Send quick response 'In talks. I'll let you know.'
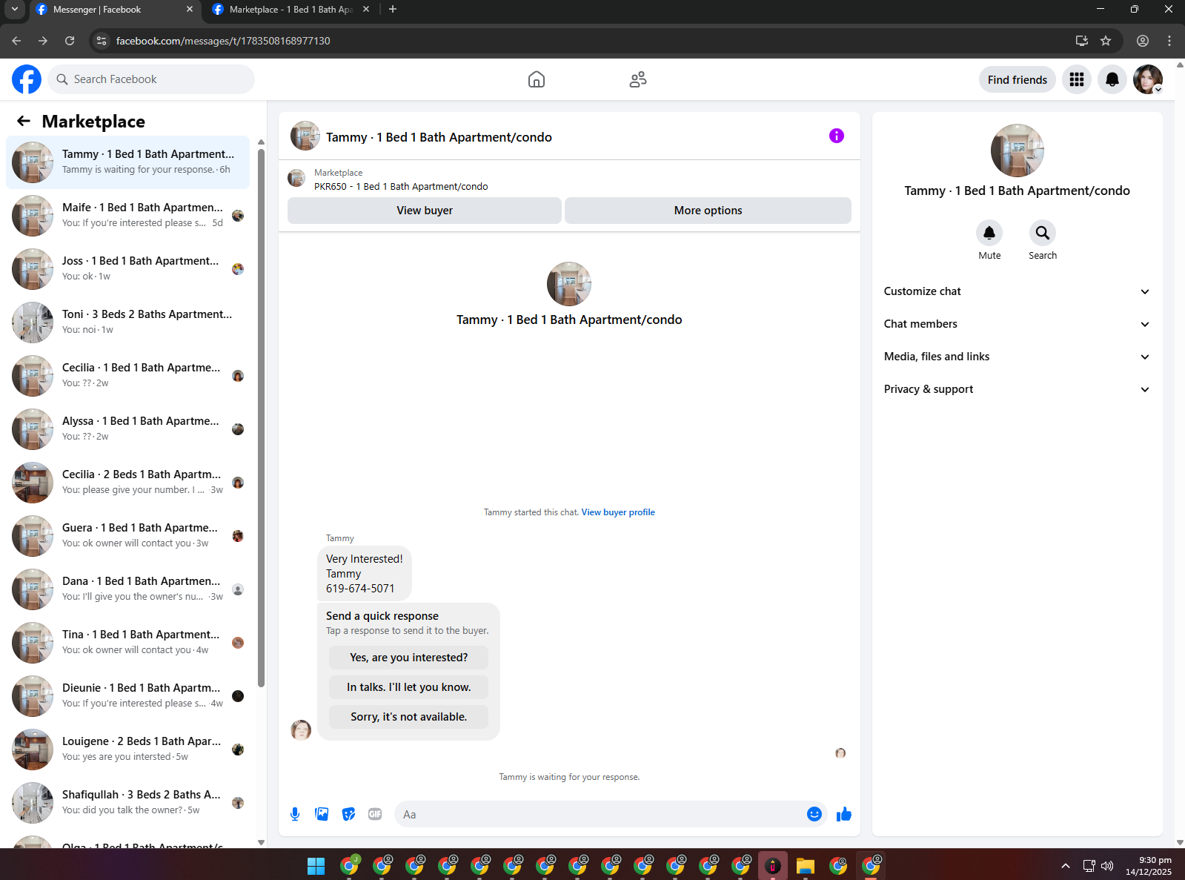The height and width of the screenshot is (880, 1185). coord(408,687)
